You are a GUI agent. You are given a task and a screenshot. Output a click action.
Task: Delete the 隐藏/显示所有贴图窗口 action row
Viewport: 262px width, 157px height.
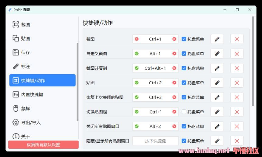click(237, 141)
